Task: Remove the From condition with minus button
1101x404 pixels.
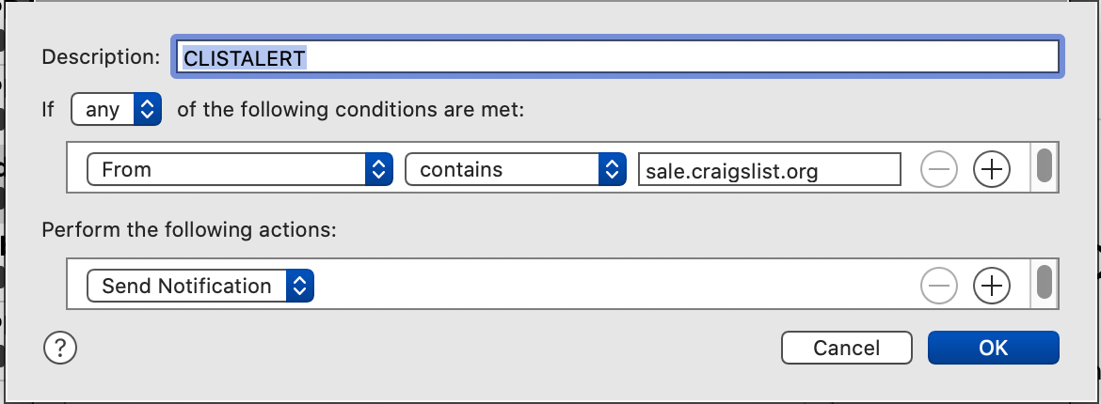Action: [938, 170]
